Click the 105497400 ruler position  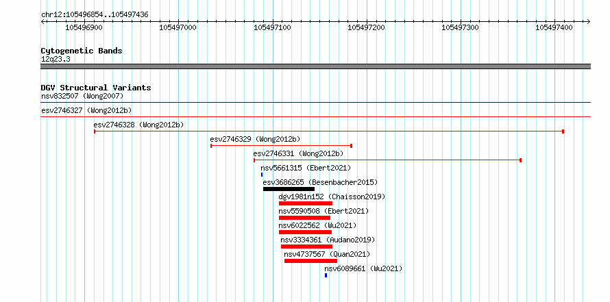pos(554,27)
